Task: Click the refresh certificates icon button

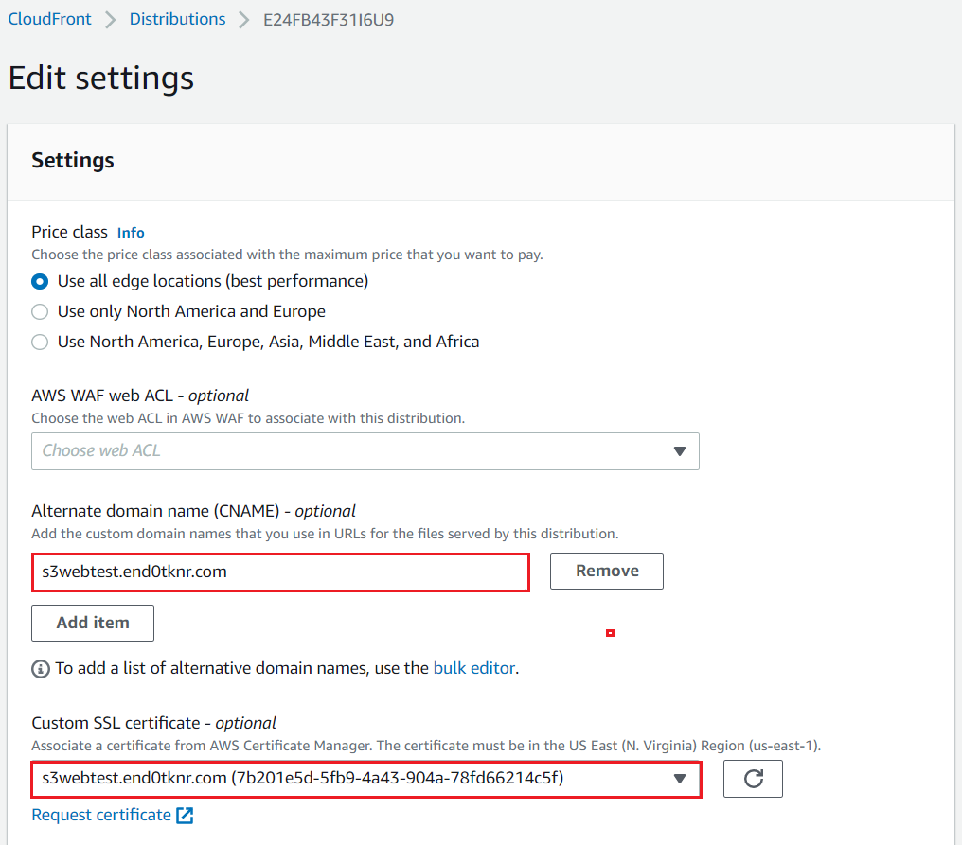Action: click(x=753, y=779)
